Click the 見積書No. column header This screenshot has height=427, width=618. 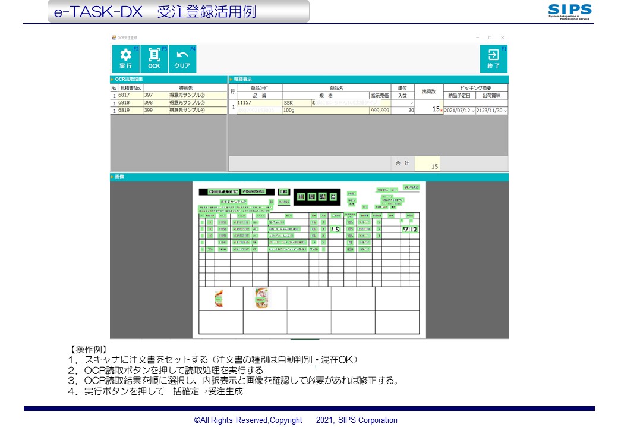(131, 88)
